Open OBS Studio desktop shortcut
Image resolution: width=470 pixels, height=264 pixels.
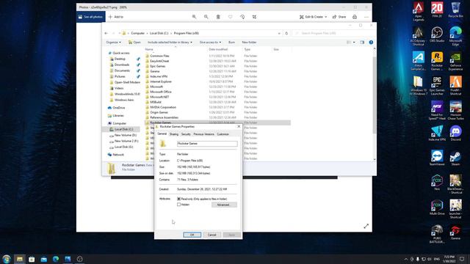(x=437, y=34)
